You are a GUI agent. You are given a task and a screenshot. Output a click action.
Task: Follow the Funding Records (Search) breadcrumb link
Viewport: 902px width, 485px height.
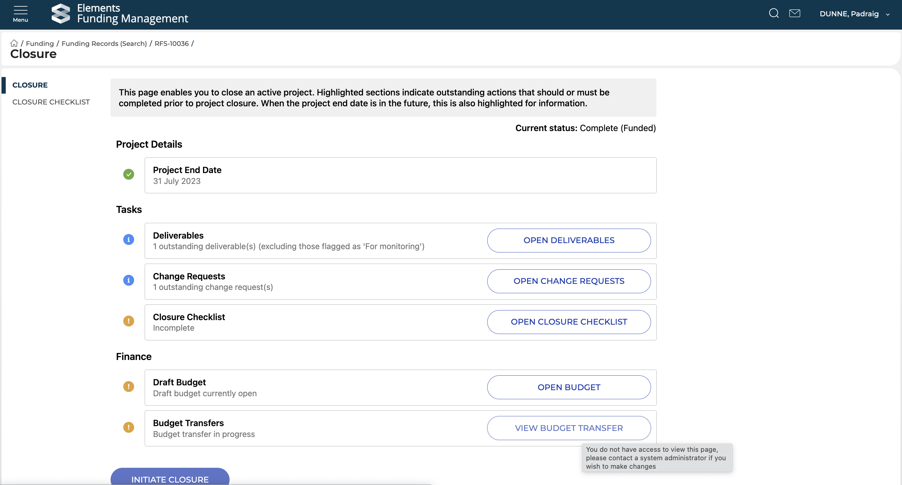pos(104,43)
